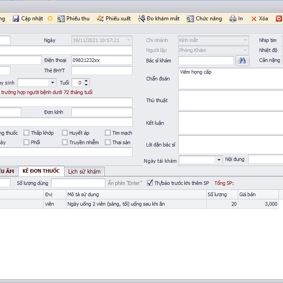Increase the Tuổi value with up arrow
Viewport: 283px width, 283px height.
[x=86, y=81]
